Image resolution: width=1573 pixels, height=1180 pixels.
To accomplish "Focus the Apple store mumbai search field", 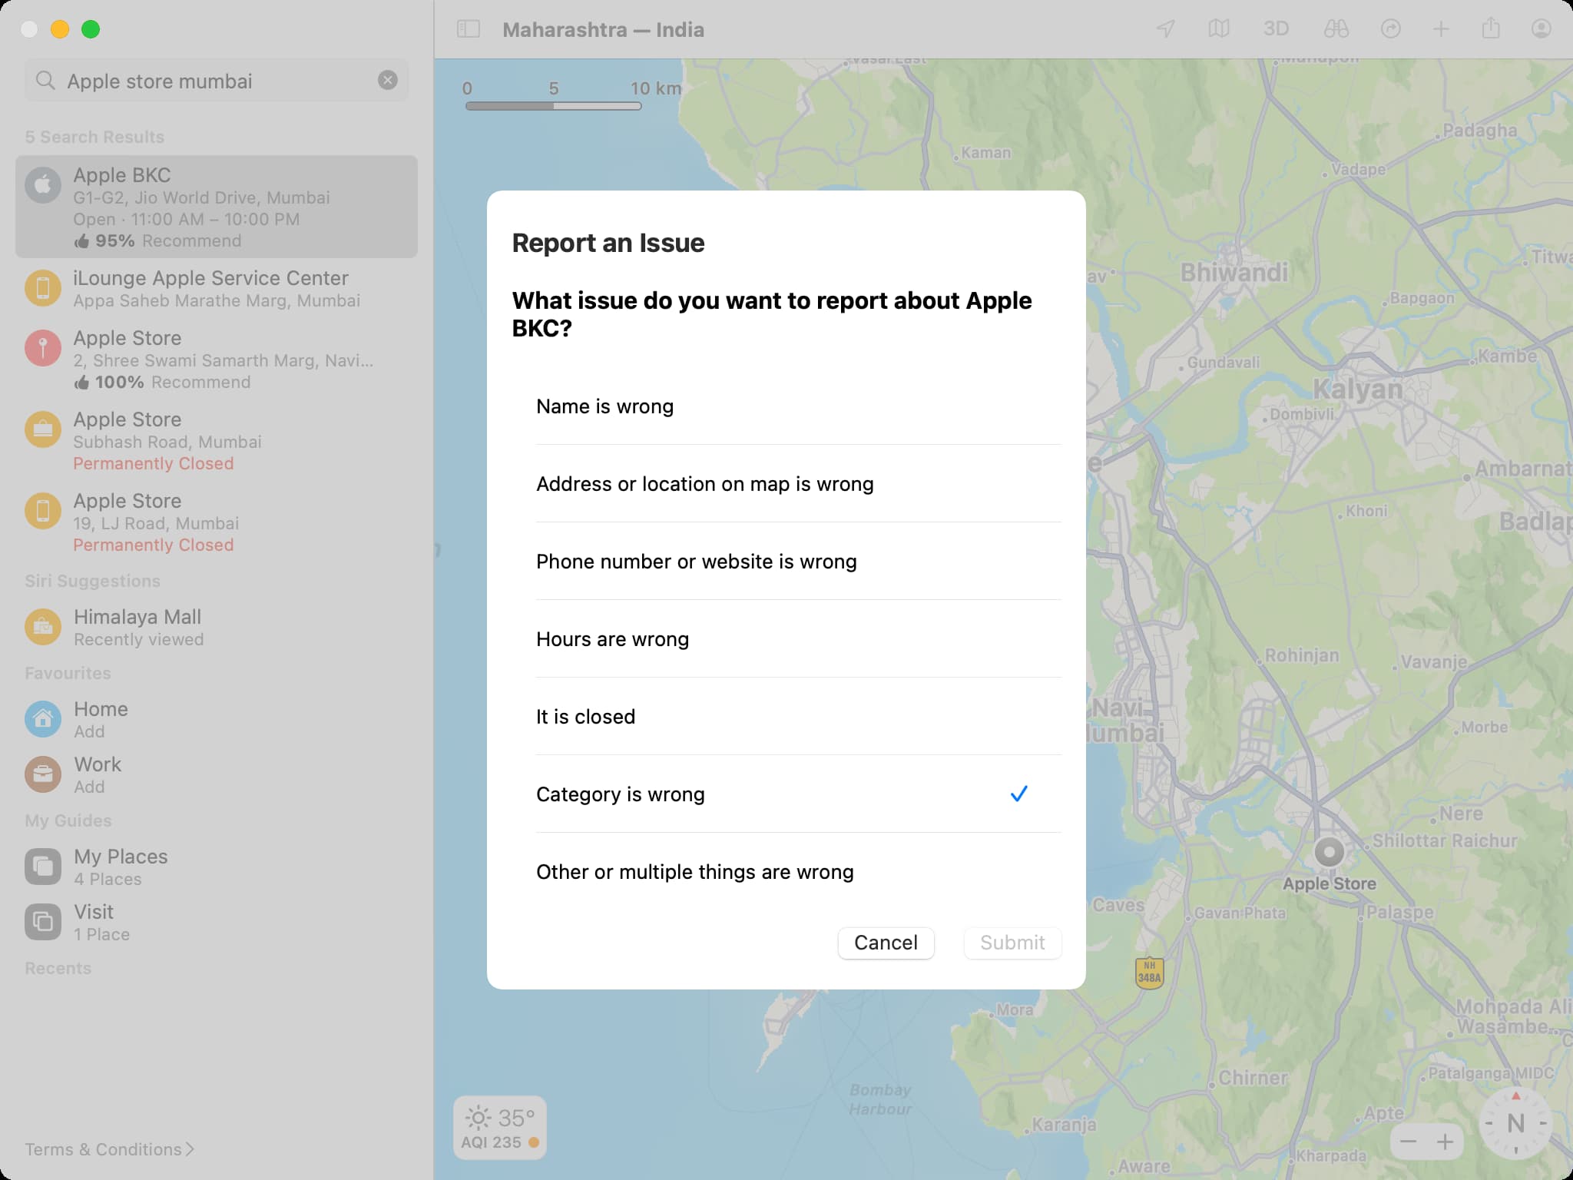I will (217, 81).
